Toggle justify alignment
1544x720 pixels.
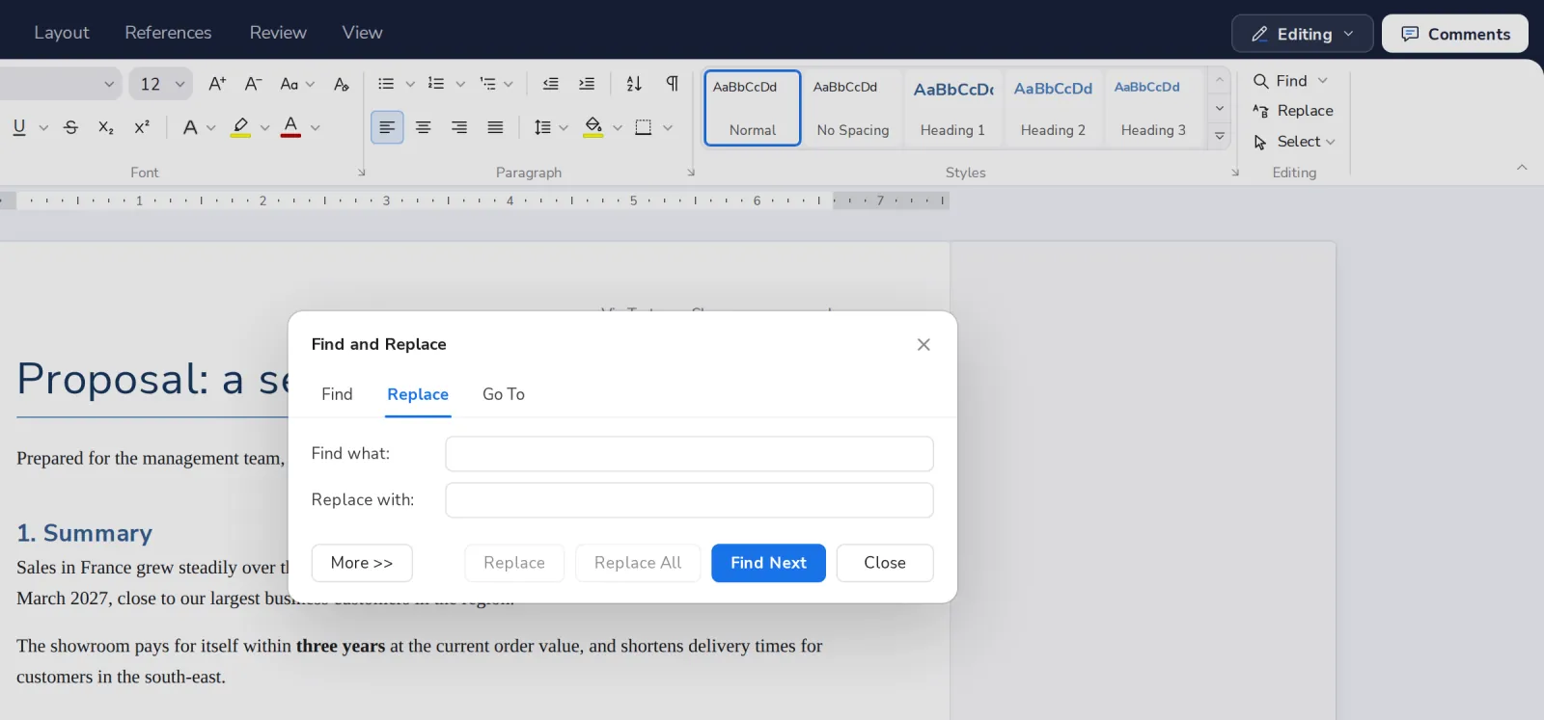click(495, 127)
